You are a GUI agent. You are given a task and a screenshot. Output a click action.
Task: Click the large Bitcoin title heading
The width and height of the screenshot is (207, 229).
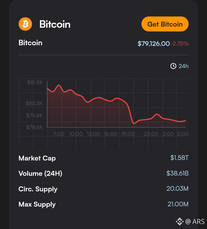coord(55,24)
